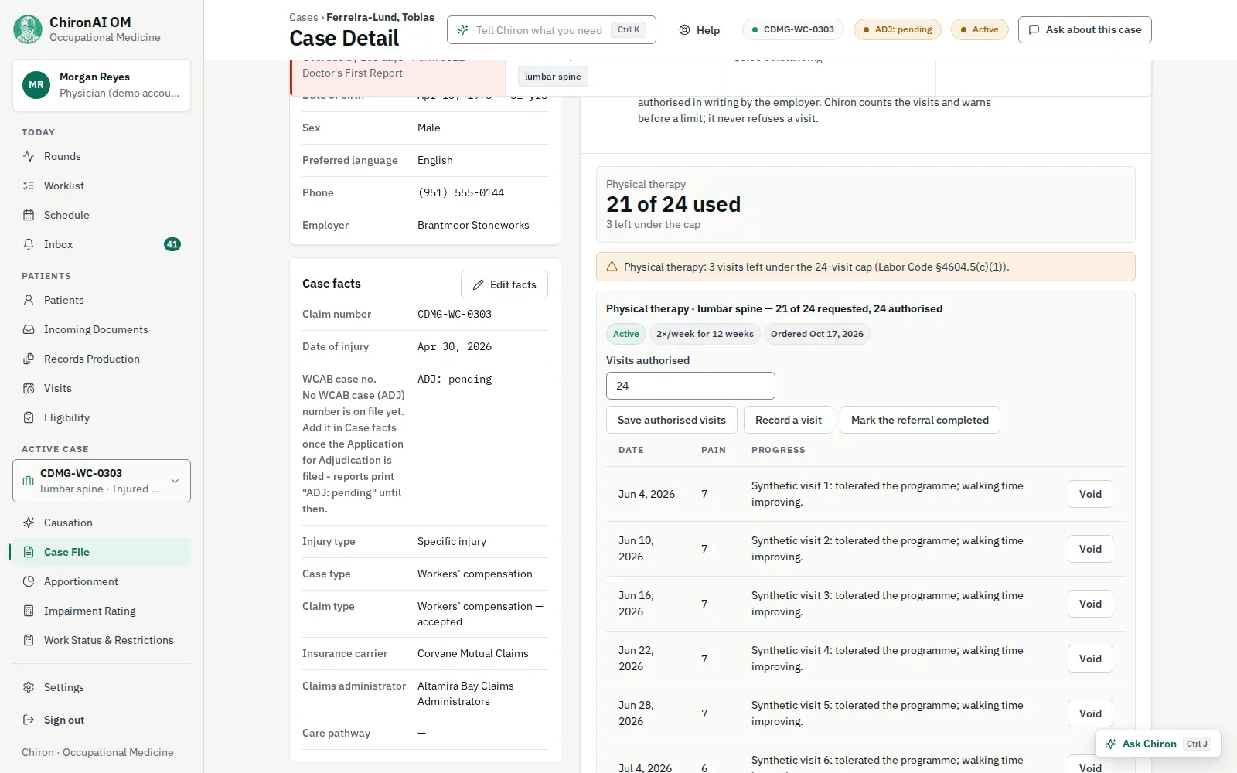The image size is (1237, 773).
Task: Click the Patients person icon
Action: 29,300
